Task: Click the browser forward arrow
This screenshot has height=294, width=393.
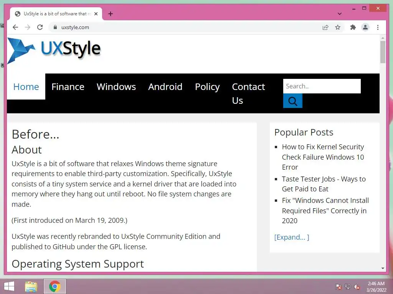Action: coord(28,27)
